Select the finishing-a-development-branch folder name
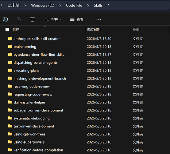The image size is (170, 154). pos(40,79)
